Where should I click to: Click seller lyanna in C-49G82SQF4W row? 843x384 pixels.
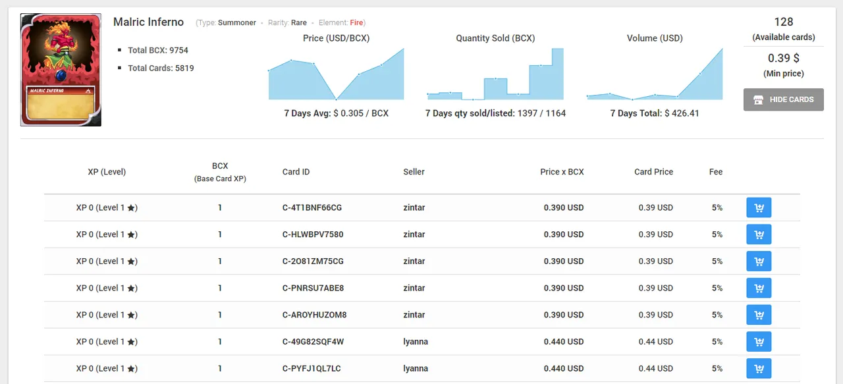coord(416,342)
